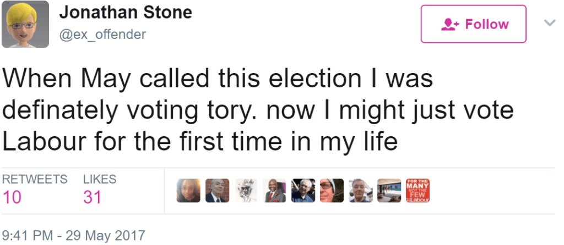Click the LIKES label

pos(100,179)
